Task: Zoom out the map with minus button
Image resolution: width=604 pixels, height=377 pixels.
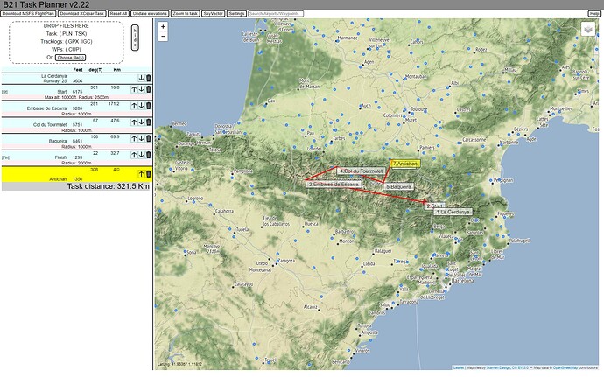Action: [x=163, y=36]
